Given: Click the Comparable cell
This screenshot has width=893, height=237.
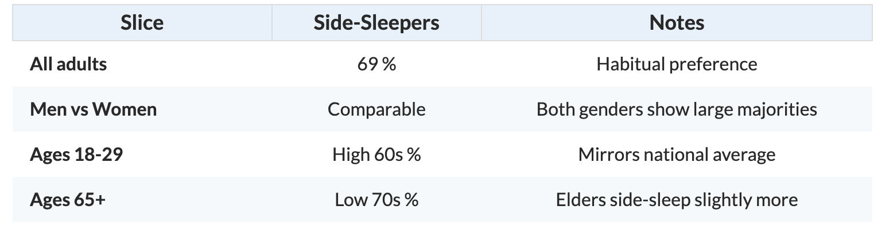Looking at the screenshot, I should click(376, 109).
